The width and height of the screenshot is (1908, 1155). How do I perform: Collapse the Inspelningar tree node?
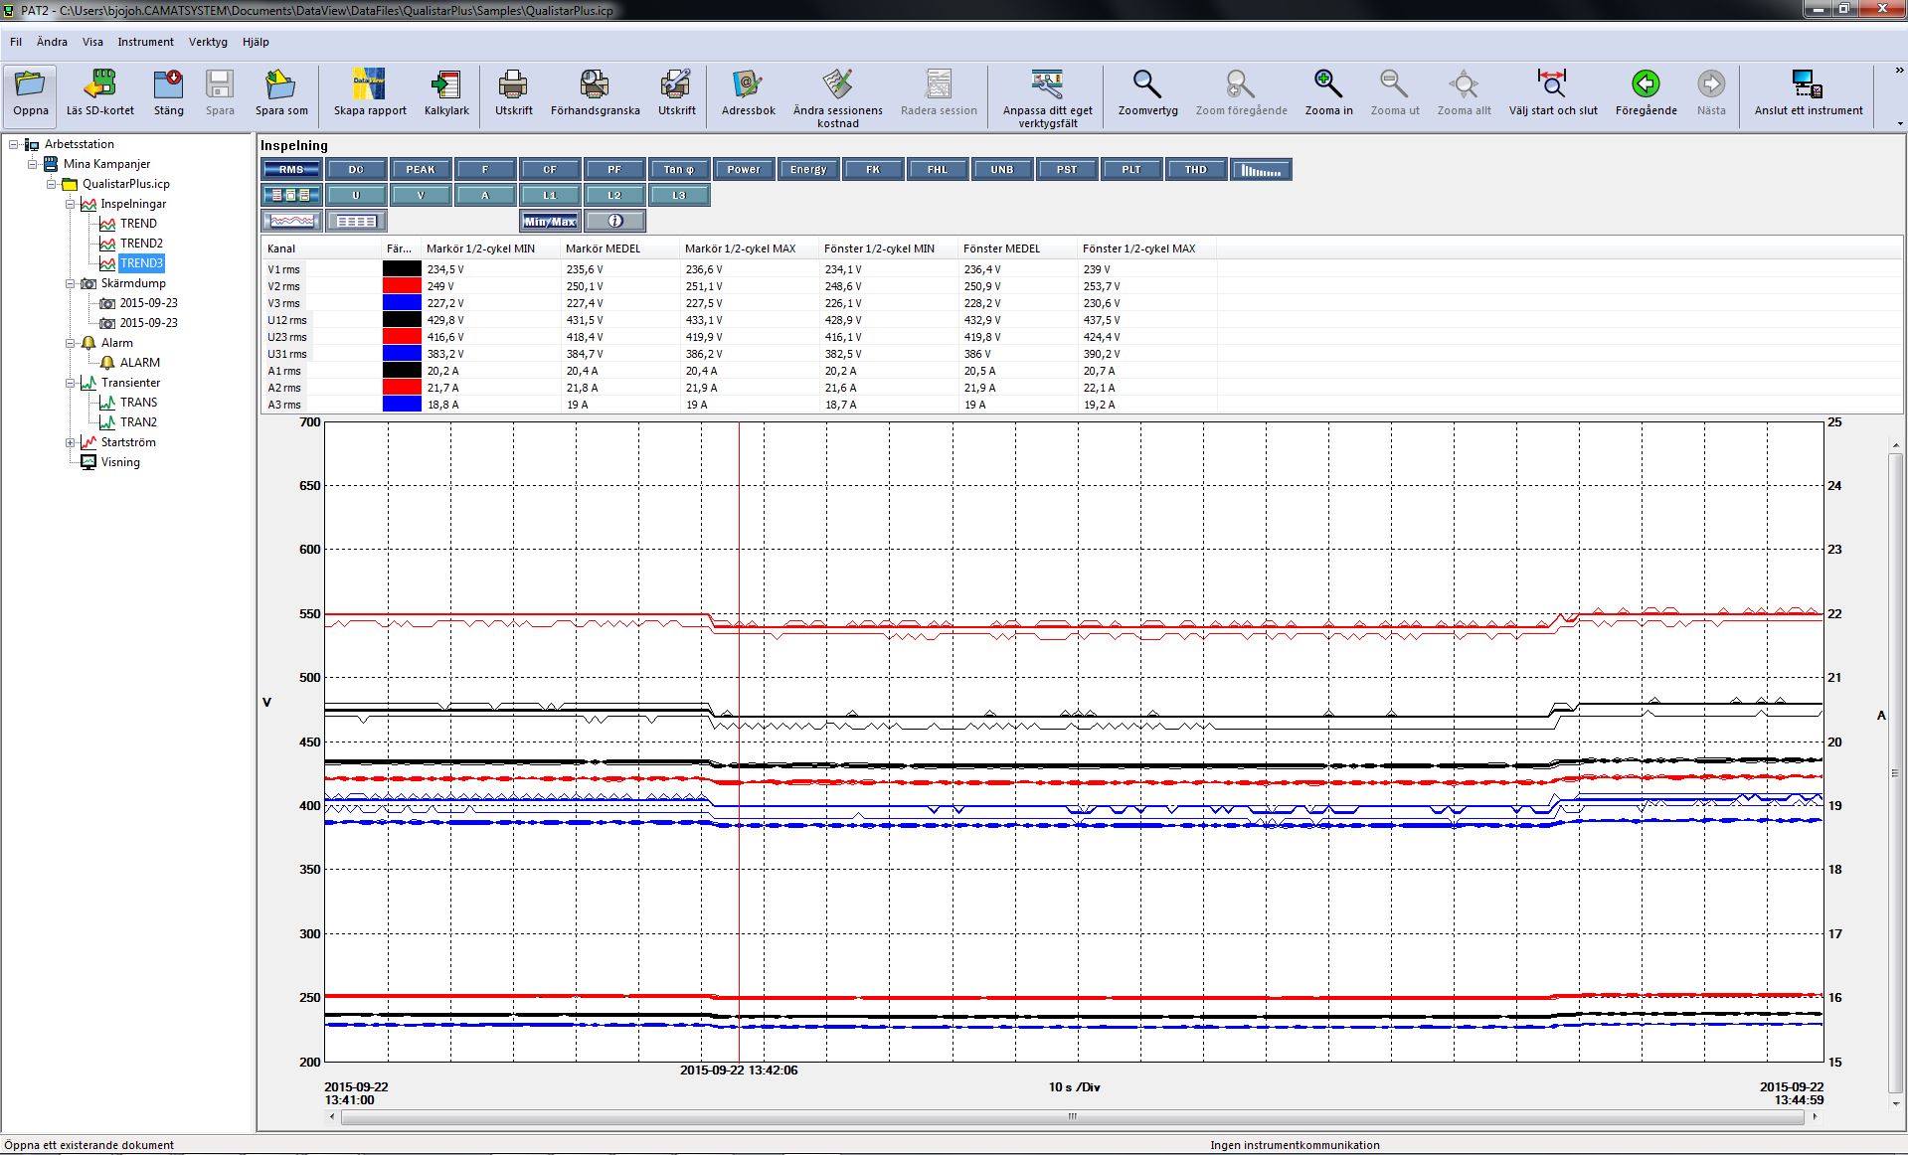(71, 204)
